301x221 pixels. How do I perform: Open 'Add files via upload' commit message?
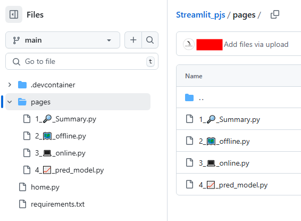256,44
